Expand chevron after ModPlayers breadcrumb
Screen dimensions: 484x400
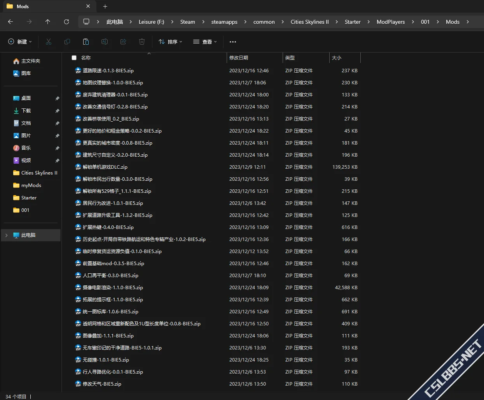click(x=413, y=22)
